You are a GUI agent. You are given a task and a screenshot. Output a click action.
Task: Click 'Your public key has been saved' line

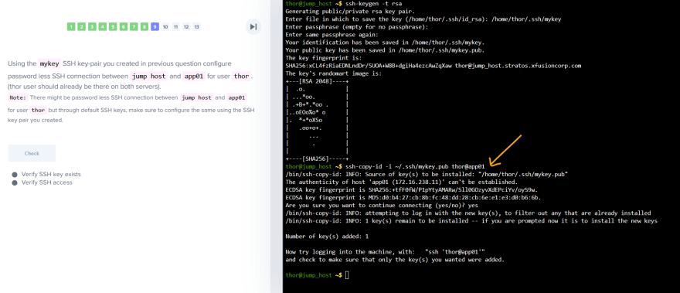[385, 50]
